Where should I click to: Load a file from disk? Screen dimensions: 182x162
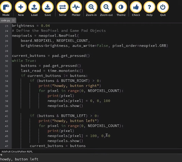coord(34,9)
